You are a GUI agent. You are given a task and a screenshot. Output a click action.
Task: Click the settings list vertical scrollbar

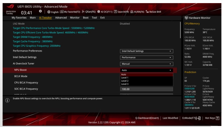(x=180, y=30)
